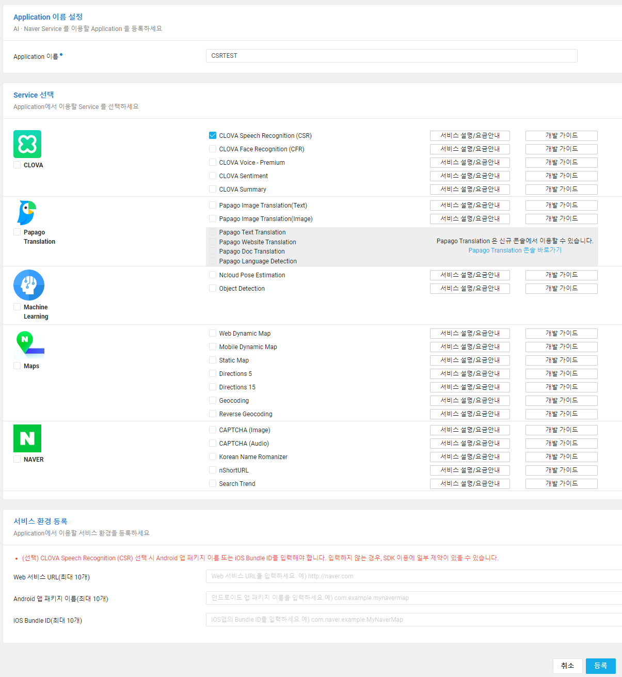Check the NAVER group checkbox
The height and width of the screenshot is (677, 622).
(x=17, y=459)
